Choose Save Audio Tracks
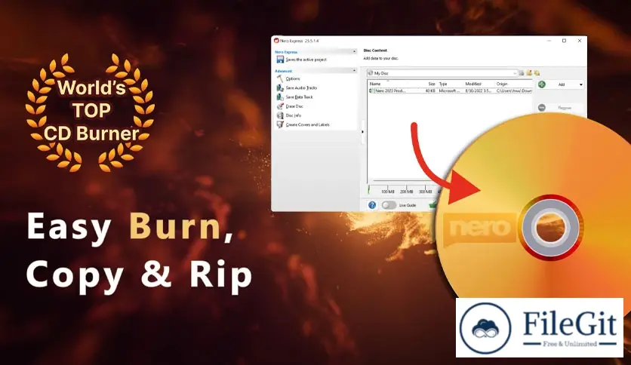The image size is (631, 365). tap(301, 87)
